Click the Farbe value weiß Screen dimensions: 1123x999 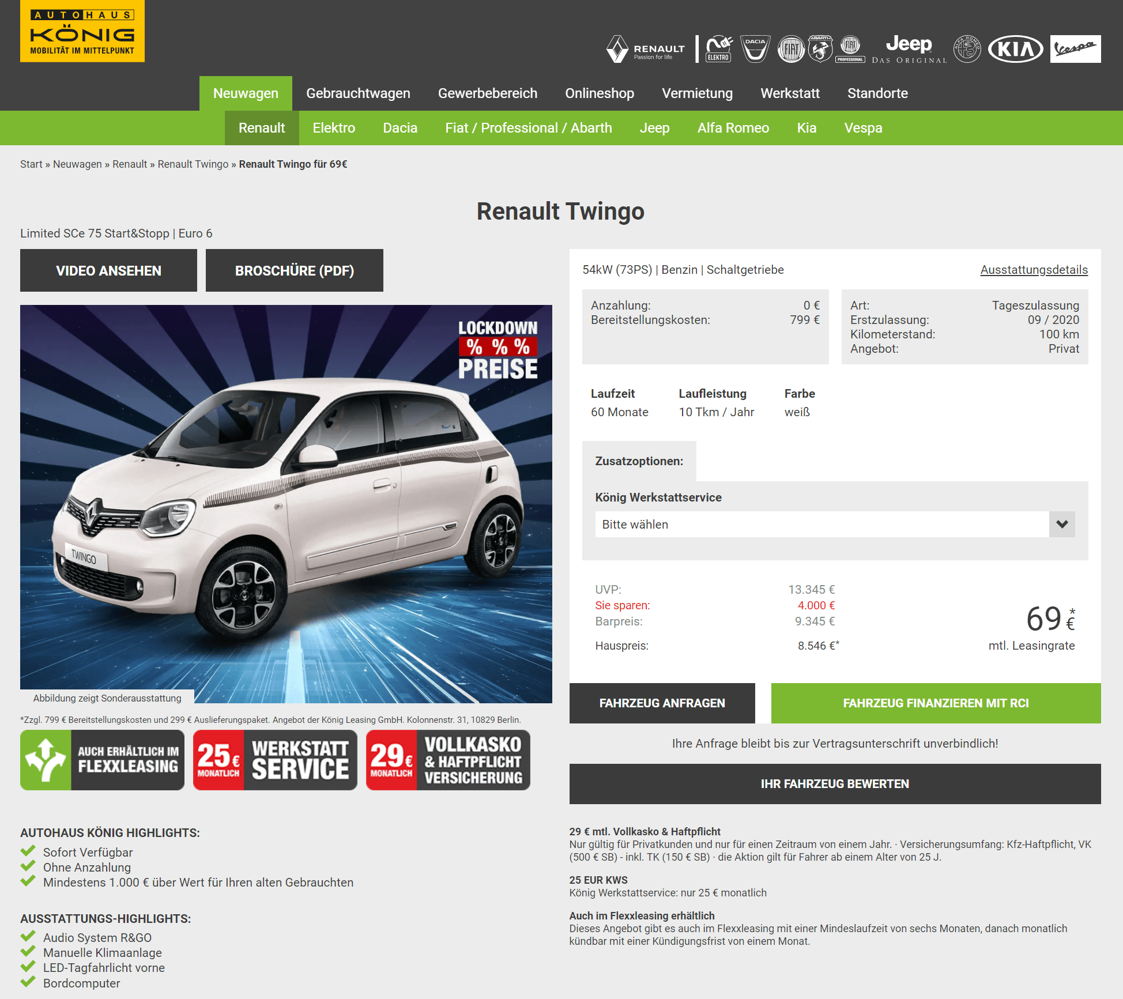(797, 412)
